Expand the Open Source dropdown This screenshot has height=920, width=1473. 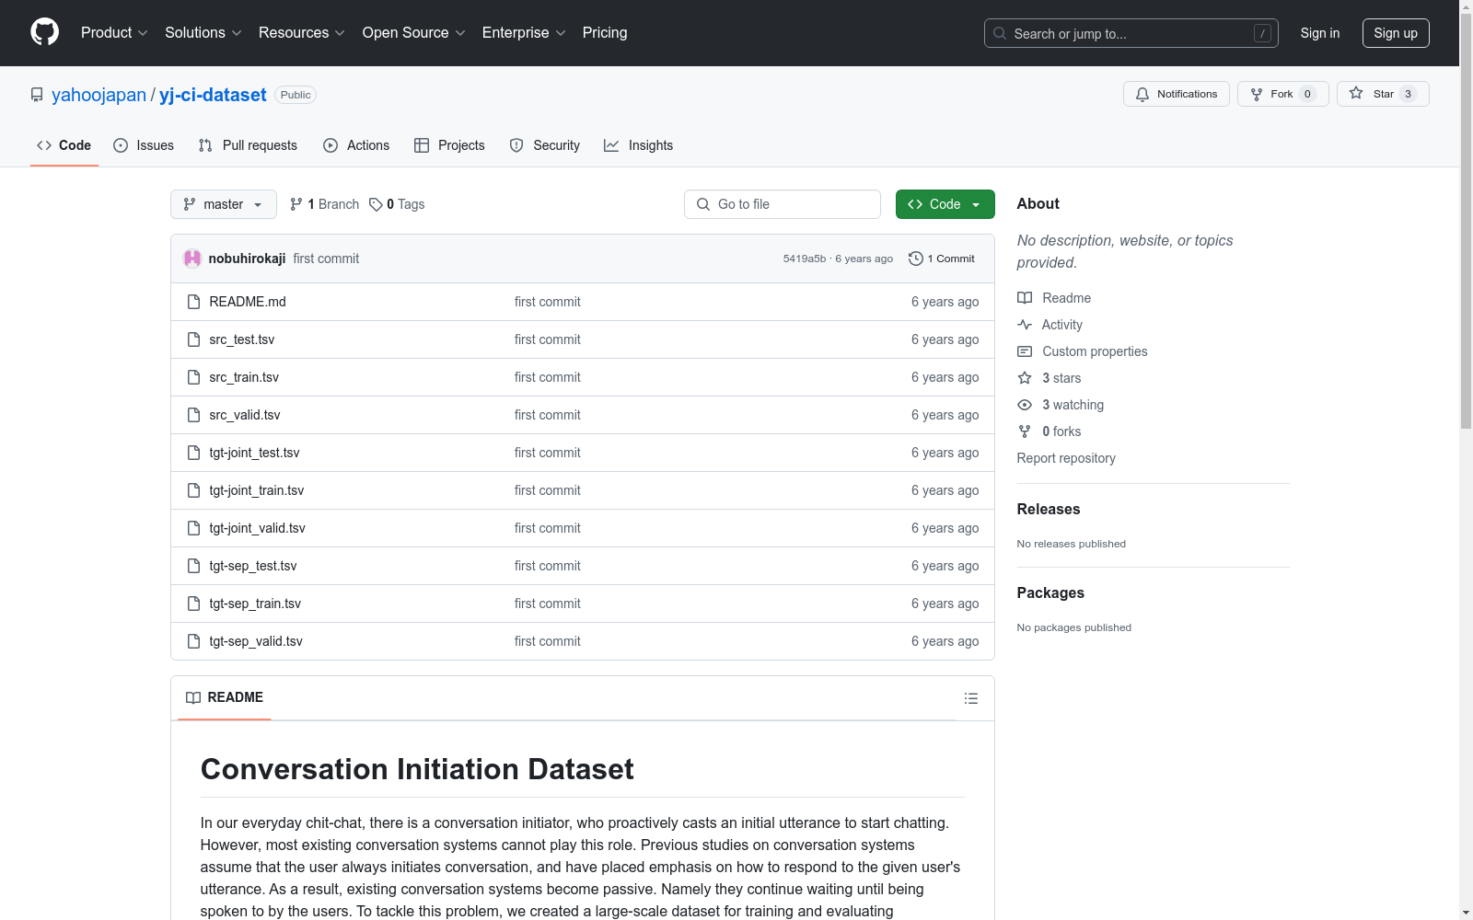414,32
